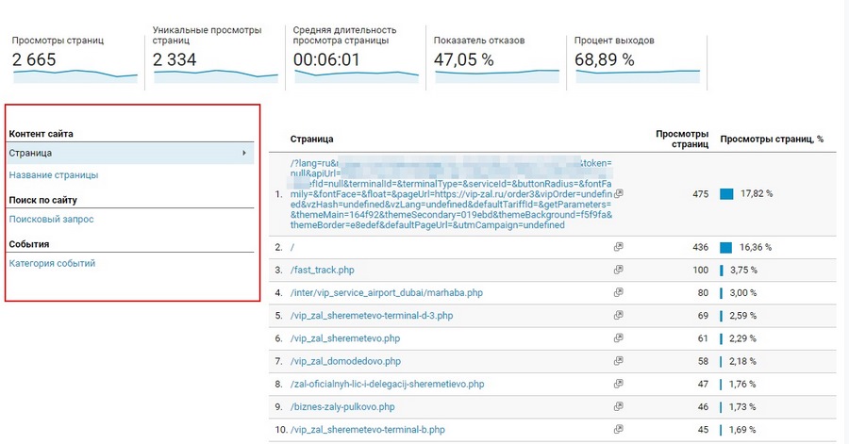Screen dimensions: 849x444
Task: Open external icon for first ?lang=ru row
Action: coord(618,193)
